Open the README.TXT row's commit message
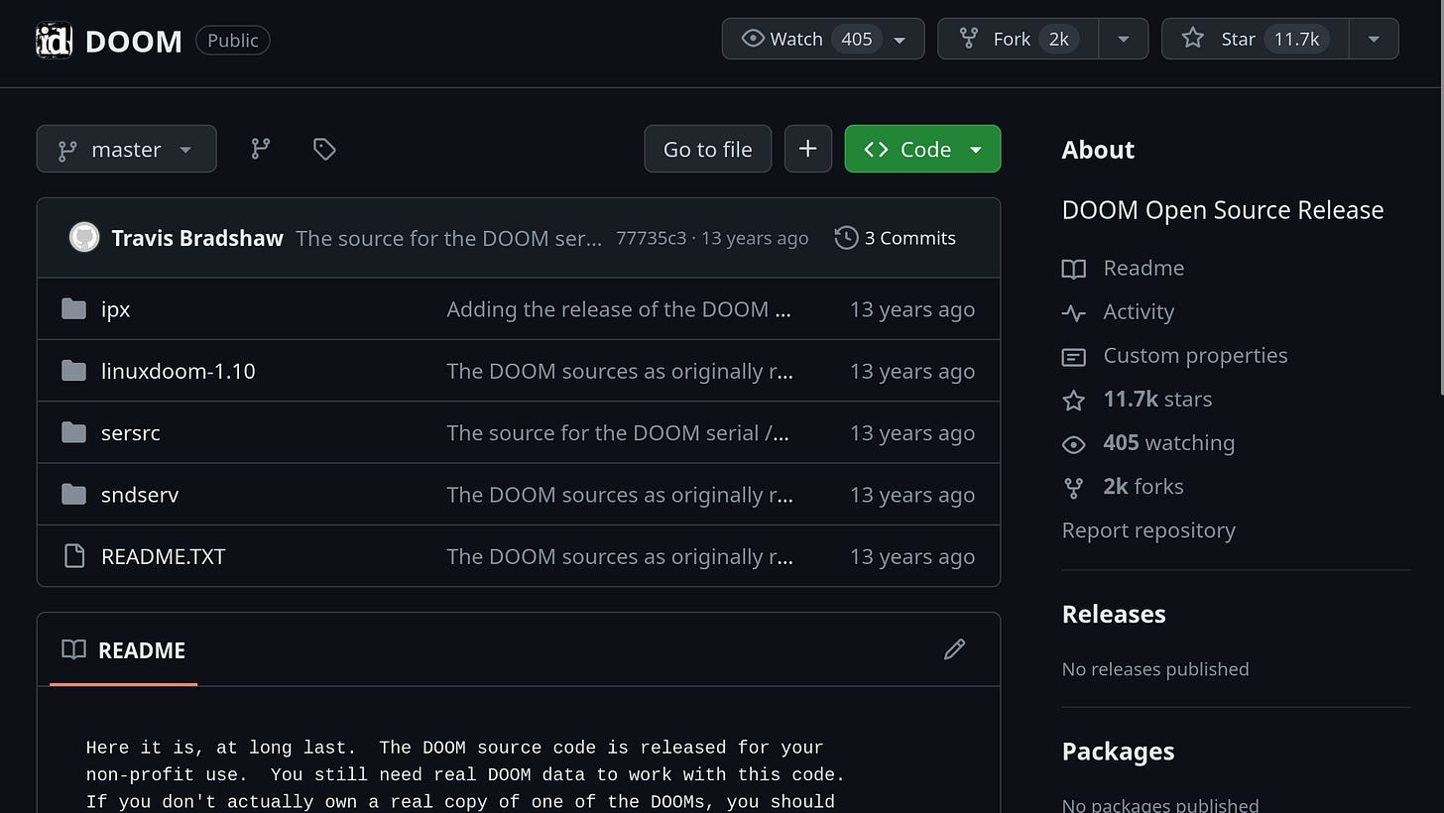The width and height of the screenshot is (1444, 813). pyautogui.click(x=620, y=556)
